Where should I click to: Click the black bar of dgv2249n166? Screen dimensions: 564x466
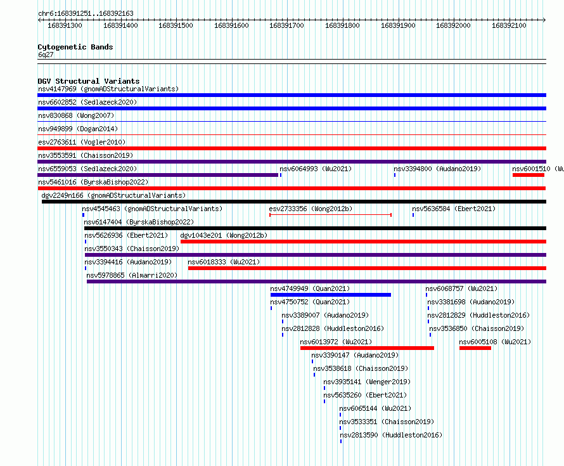click(x=294, y=202)
